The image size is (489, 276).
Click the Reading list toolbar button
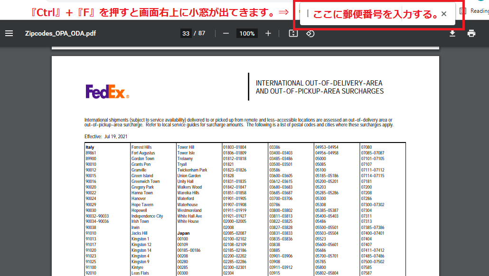point(474,11)
